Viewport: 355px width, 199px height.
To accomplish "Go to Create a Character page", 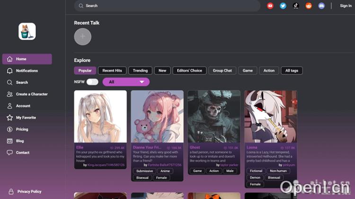I will (32, 94).
